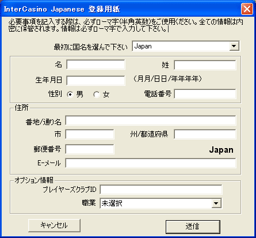This screenshot has height=238, width=256.
Task: Focus the 市 city input field
Action: coord(90,134)
